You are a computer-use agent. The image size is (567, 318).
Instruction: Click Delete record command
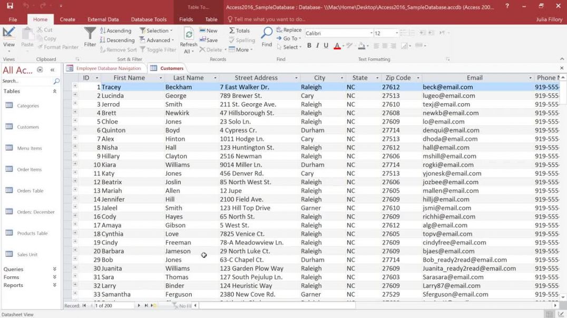coord(211,50)
